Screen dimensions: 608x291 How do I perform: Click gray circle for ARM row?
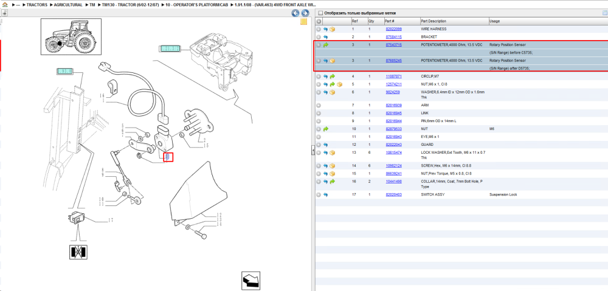click(x=319, y=105)
